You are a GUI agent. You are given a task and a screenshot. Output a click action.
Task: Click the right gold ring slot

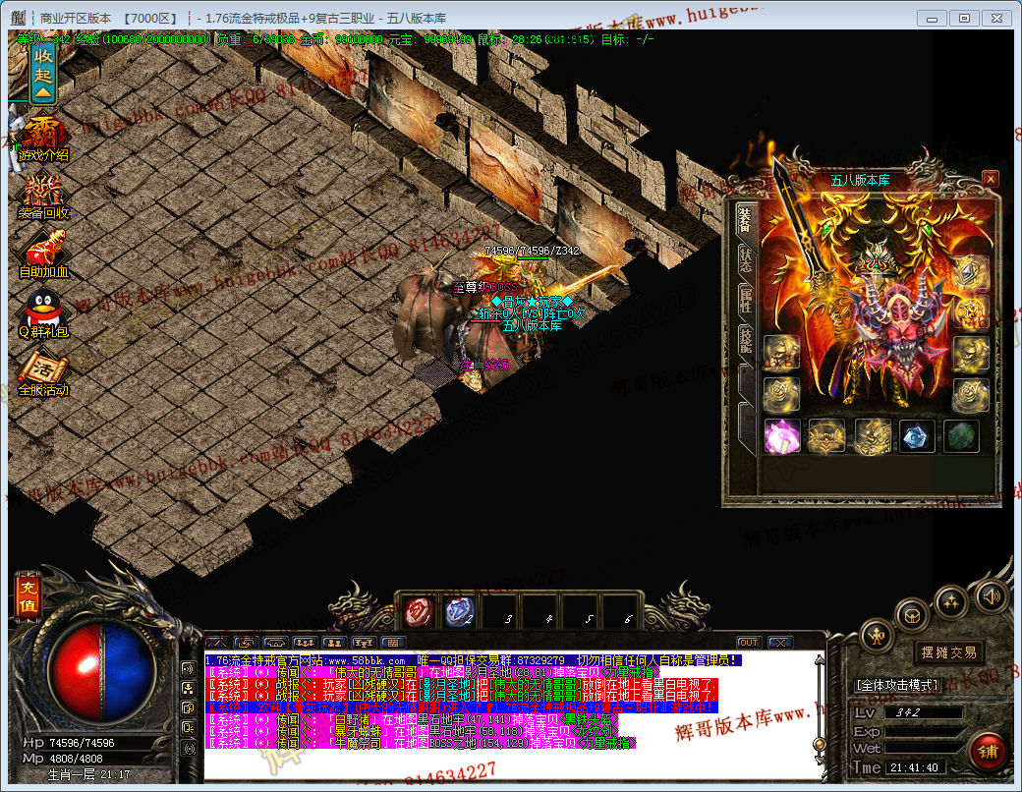(x=971, y=395)
